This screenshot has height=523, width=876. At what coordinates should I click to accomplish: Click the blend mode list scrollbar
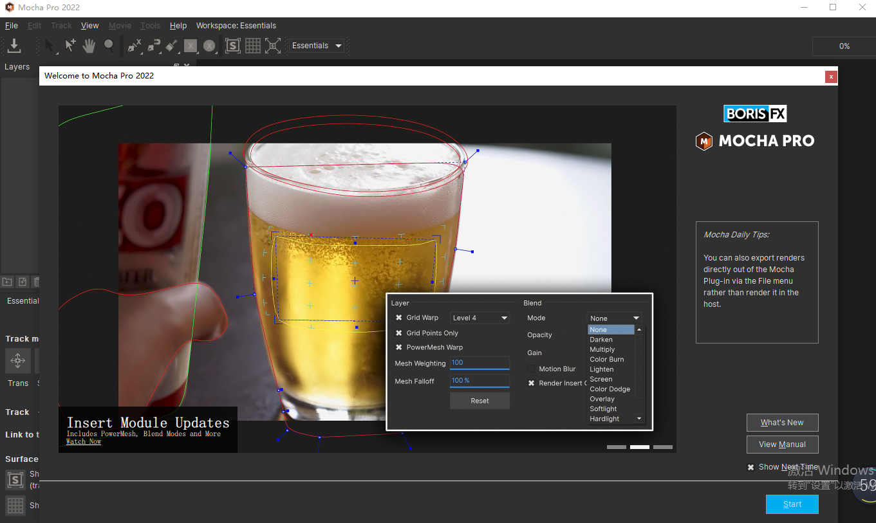[639, 374]
